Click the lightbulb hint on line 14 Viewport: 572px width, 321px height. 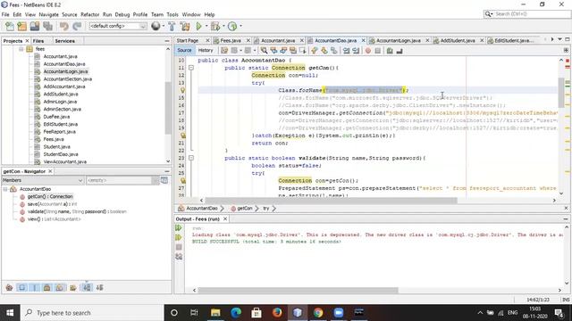coord(182,90)
